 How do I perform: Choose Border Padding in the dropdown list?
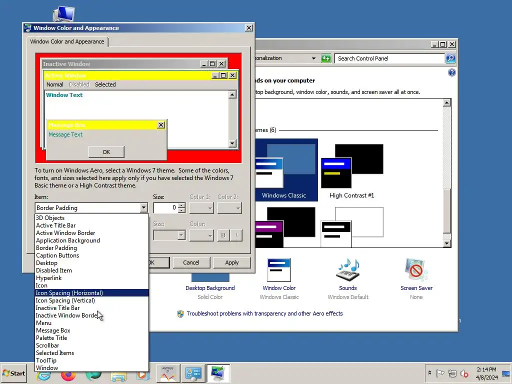coord(92,248)
